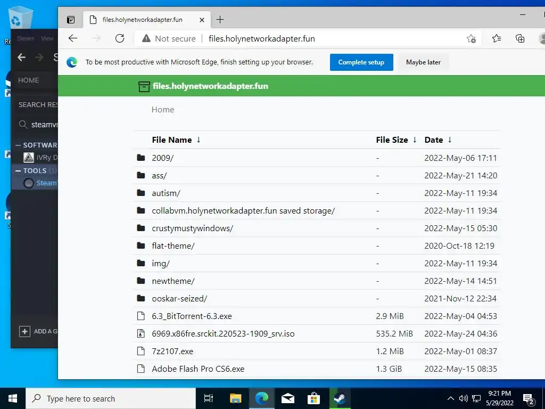This screenshot has width=545, height=409.
Task: Go back in the Edge browser
Action: 72,38
